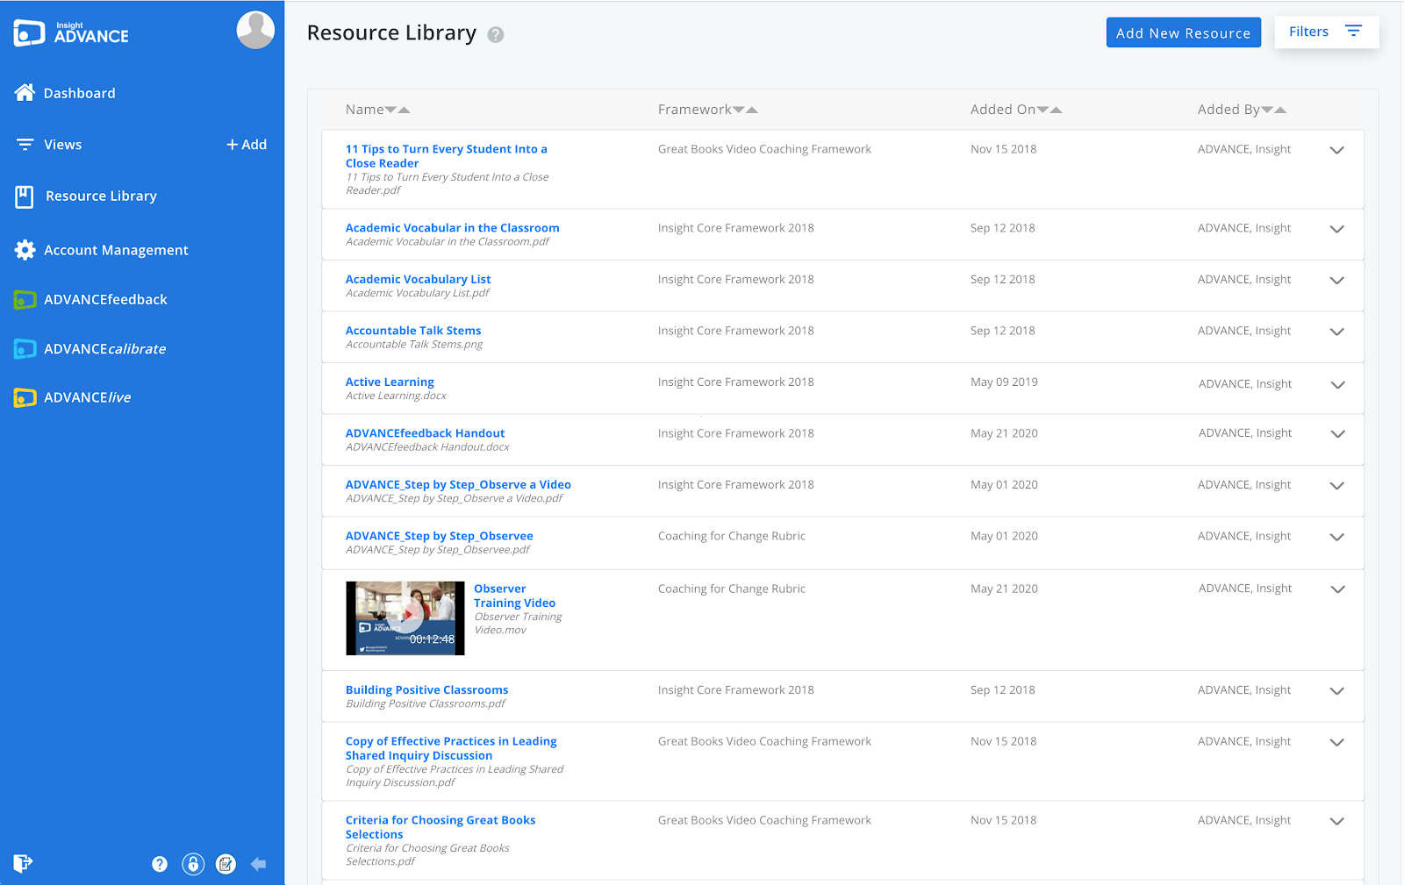Open Academic Vocabular in the Classroom link
Viewport: 1404px width, 885px height.
click(x=452, y=228)
